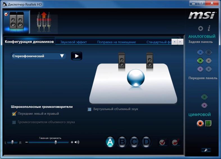
Task: Switch to 'Поправка на помещение' tab
Action: pyautogui.click(x=117, y=42)
